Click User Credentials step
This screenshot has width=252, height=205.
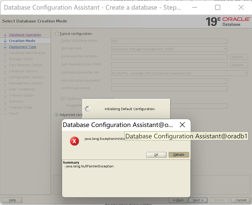coord(22,89)
